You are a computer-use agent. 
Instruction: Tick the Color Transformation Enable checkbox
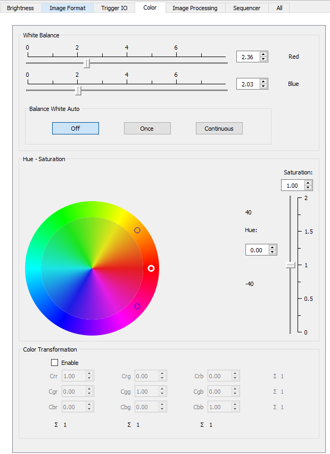pyautogui.click(x=54, y=363)
